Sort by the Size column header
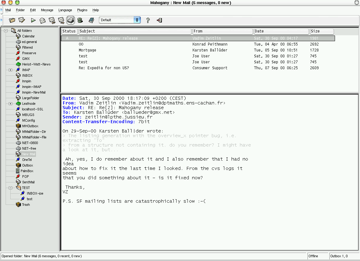 [322, 31]
